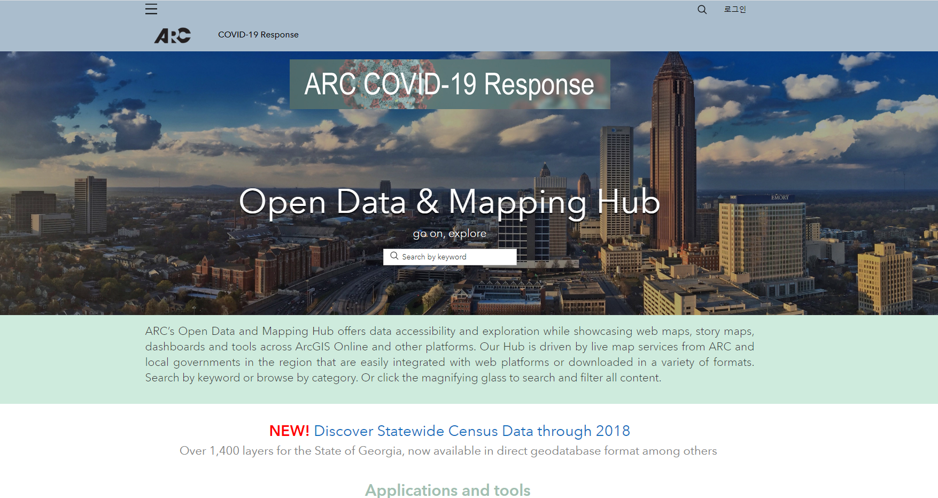Click the "go on, explore" tagline

pyautogui.click(x=449, y=234)
